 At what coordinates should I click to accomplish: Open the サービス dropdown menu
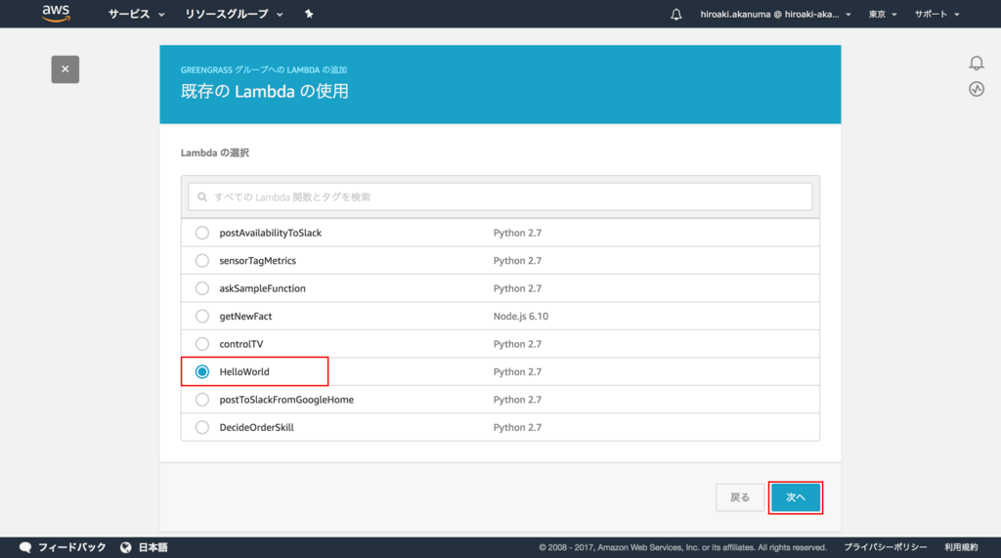(136, 14)
